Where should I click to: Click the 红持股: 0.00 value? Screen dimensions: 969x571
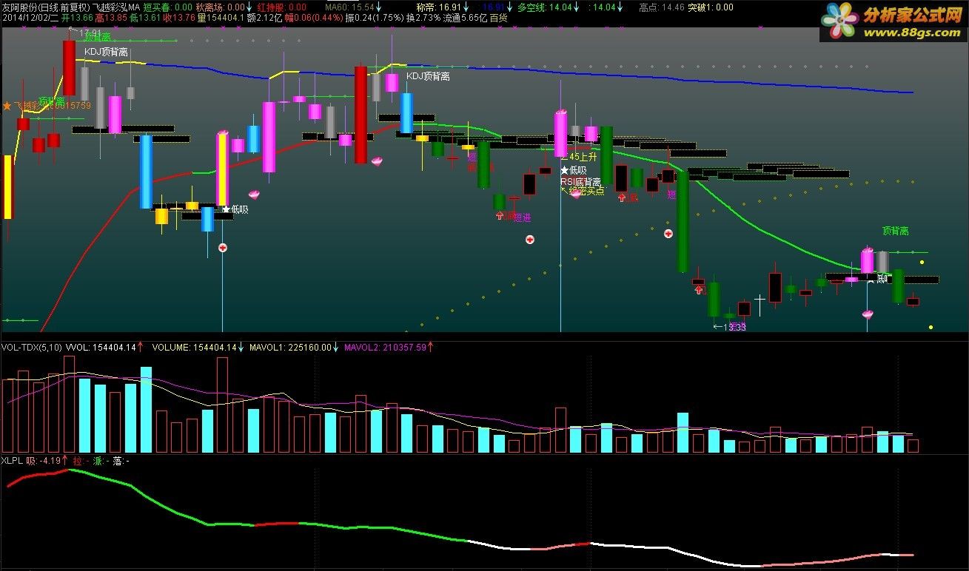(x=282, y=7)
